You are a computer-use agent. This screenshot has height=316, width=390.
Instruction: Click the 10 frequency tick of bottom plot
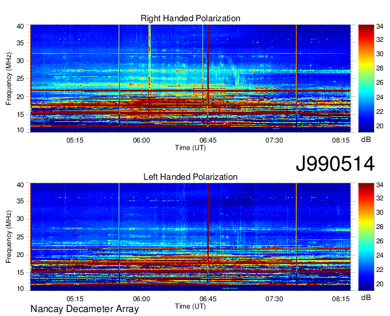20,289
